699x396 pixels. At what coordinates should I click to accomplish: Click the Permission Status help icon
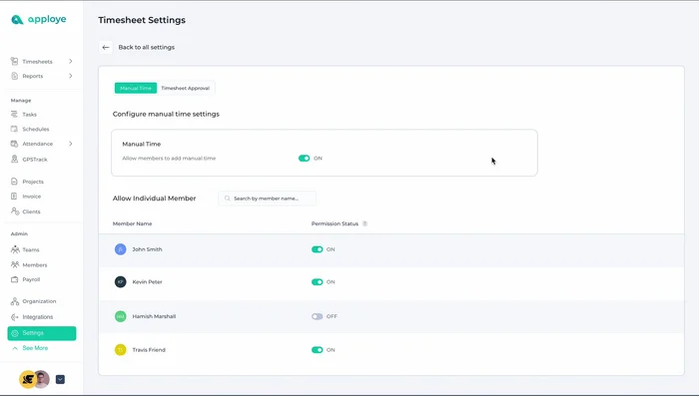coord(364,223)
